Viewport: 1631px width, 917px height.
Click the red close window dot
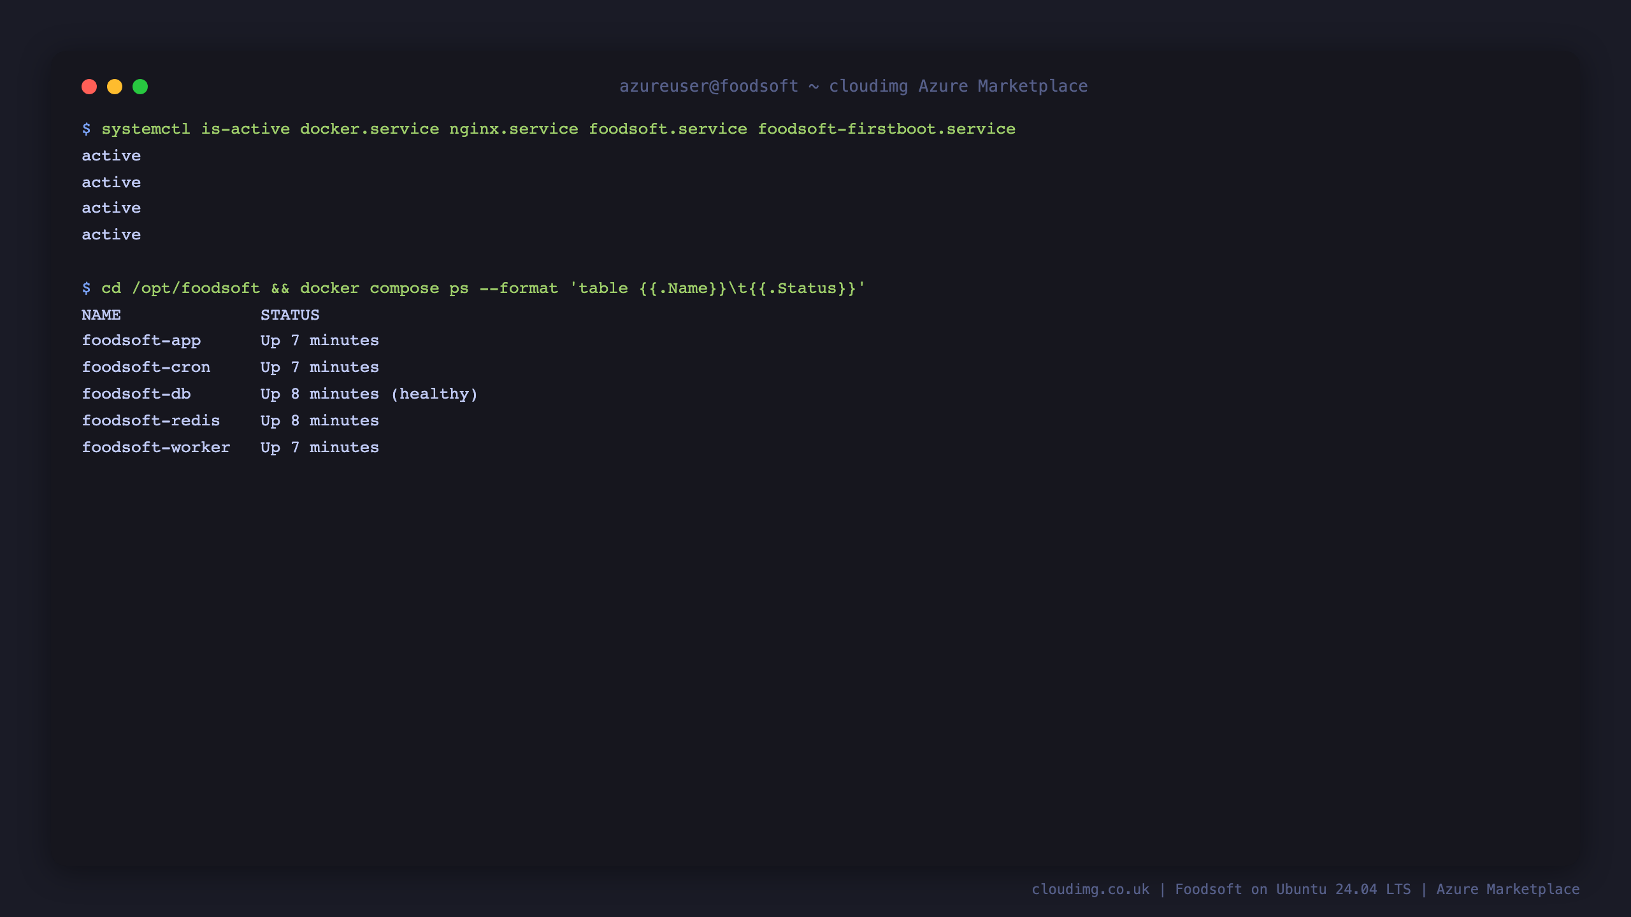point(89,87)
